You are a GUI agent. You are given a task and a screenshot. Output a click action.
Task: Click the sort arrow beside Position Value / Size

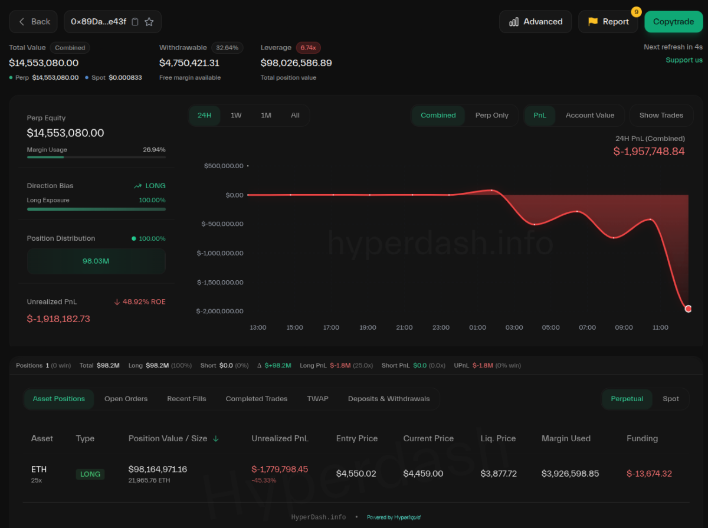215,438
